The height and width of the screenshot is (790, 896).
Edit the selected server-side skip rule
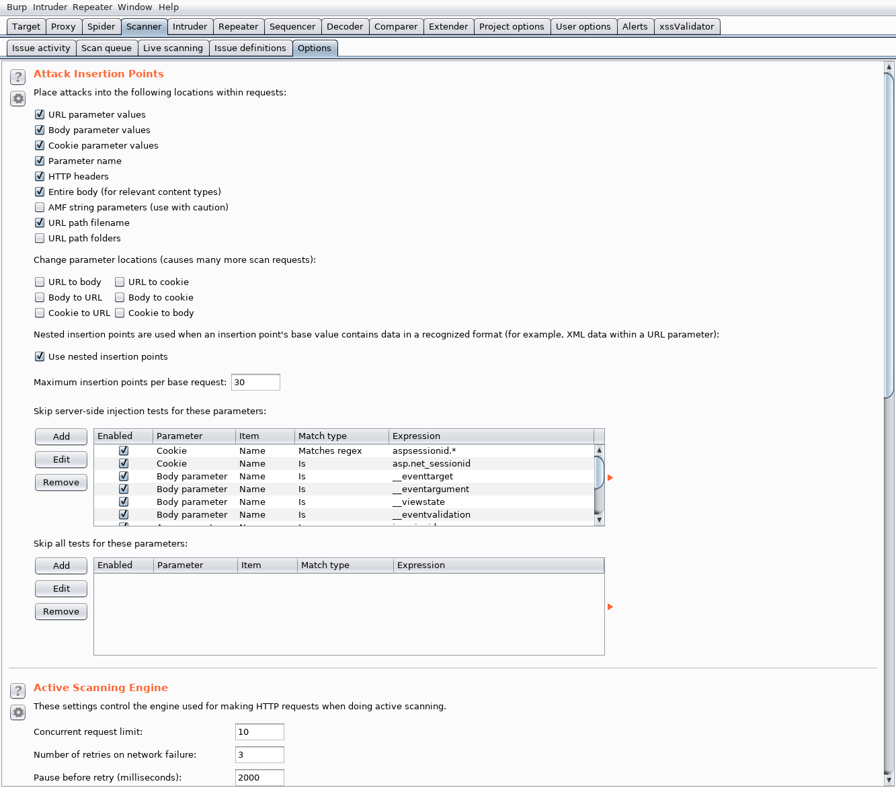61,460
